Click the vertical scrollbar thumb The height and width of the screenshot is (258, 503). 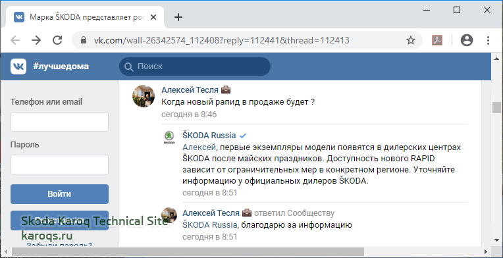point(496,108)
